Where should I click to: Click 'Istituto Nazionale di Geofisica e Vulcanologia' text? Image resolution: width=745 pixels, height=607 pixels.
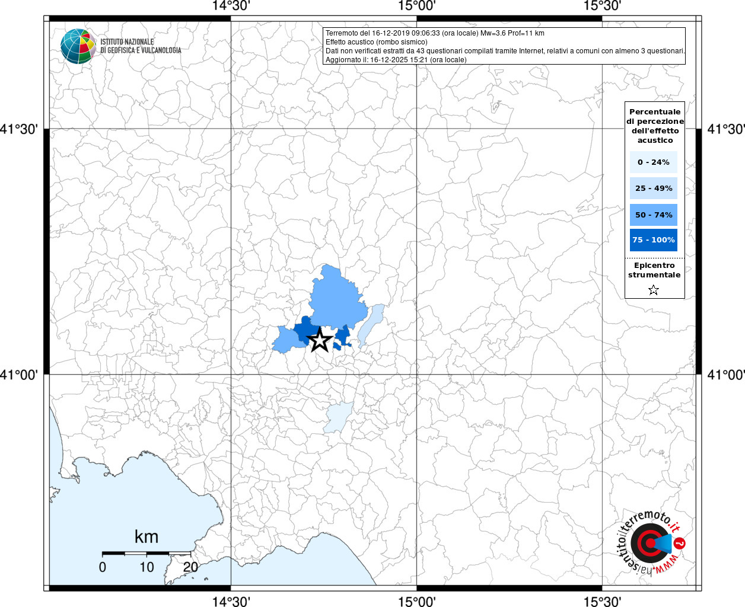[141, 46]
